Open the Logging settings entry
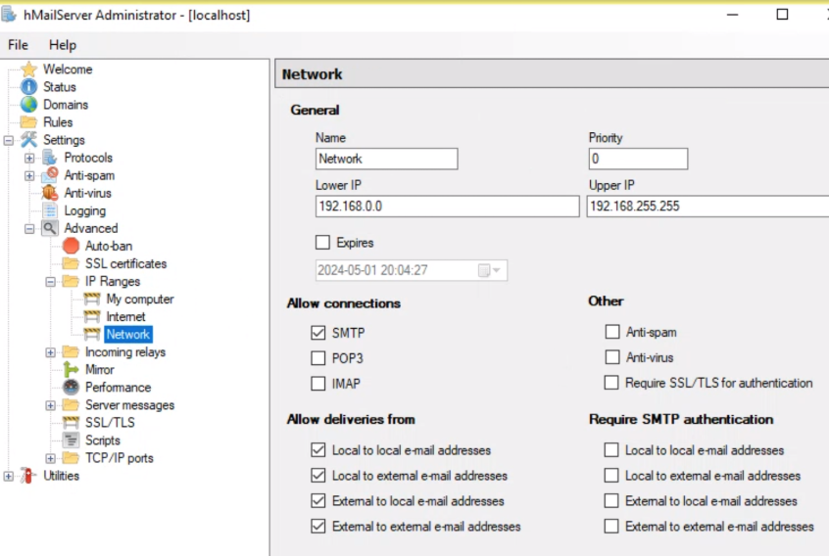 pyautogui.click(x=85, y=210)
